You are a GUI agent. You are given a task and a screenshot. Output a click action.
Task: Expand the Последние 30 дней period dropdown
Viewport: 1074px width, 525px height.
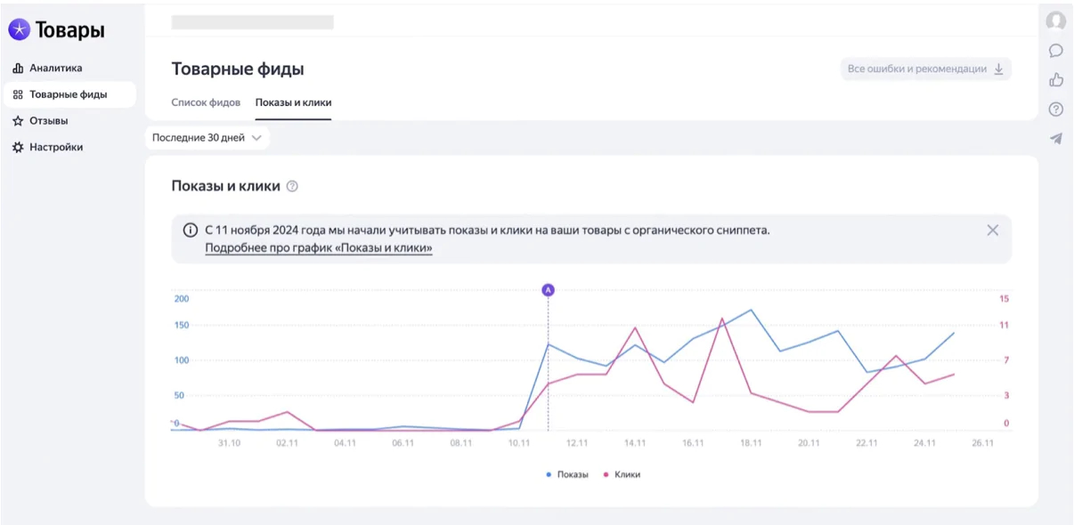pos(207,138)
